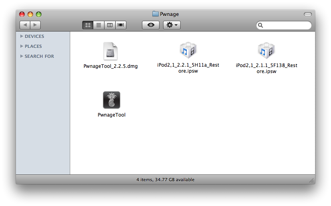Expand the PLACES sidebar section
The width and height of the screenshot is (331, 206).
(x=22, y=46)
